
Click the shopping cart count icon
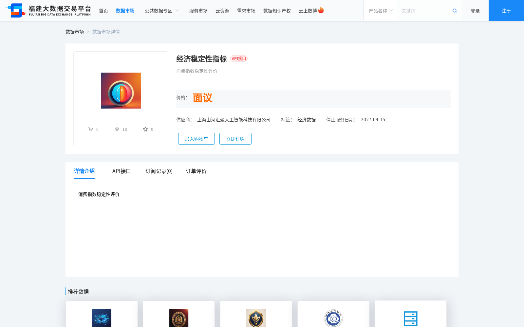(x=91, y=129)
